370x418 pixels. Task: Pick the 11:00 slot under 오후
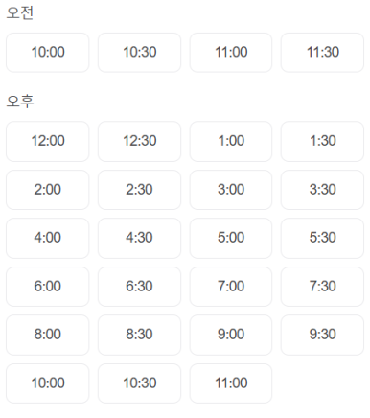pyautogui.click(x=231, y=383)
